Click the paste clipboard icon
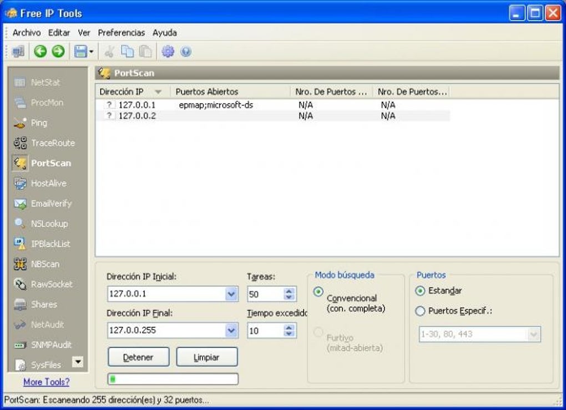 pos(145,52)
